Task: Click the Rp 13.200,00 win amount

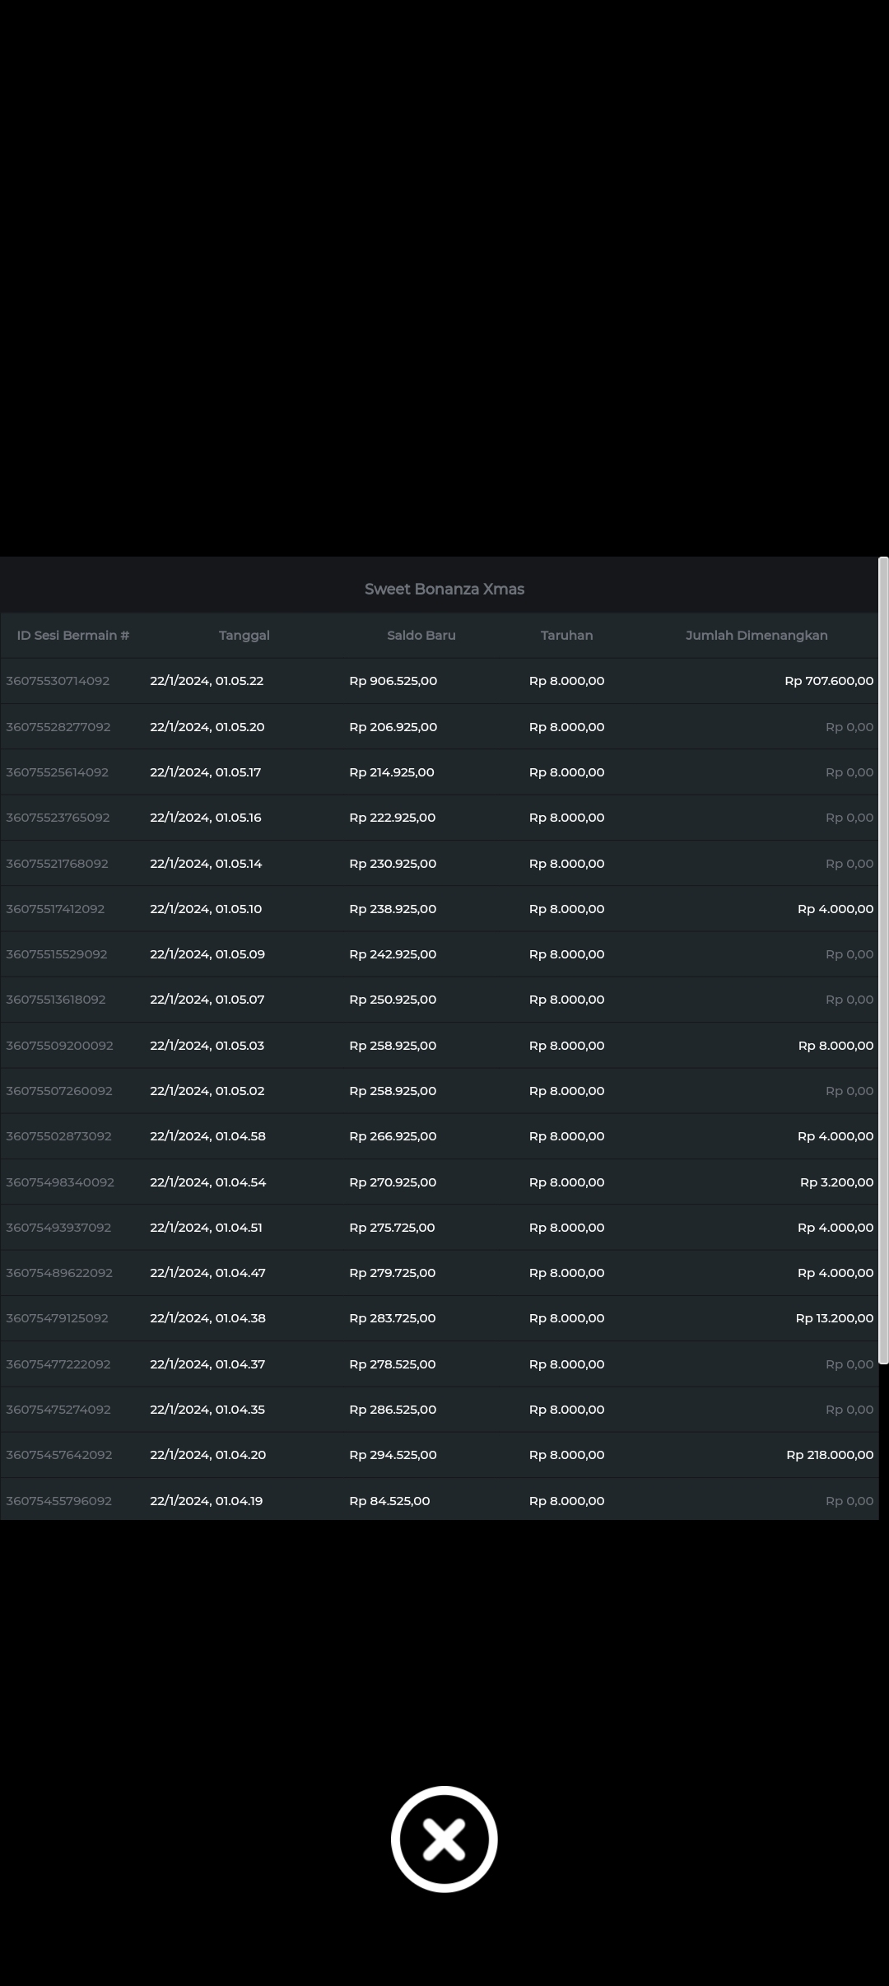Action: (834, 1318)
